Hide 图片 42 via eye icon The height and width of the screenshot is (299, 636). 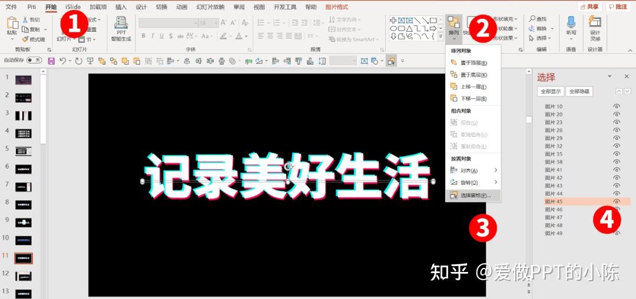[x=617, y=177]
